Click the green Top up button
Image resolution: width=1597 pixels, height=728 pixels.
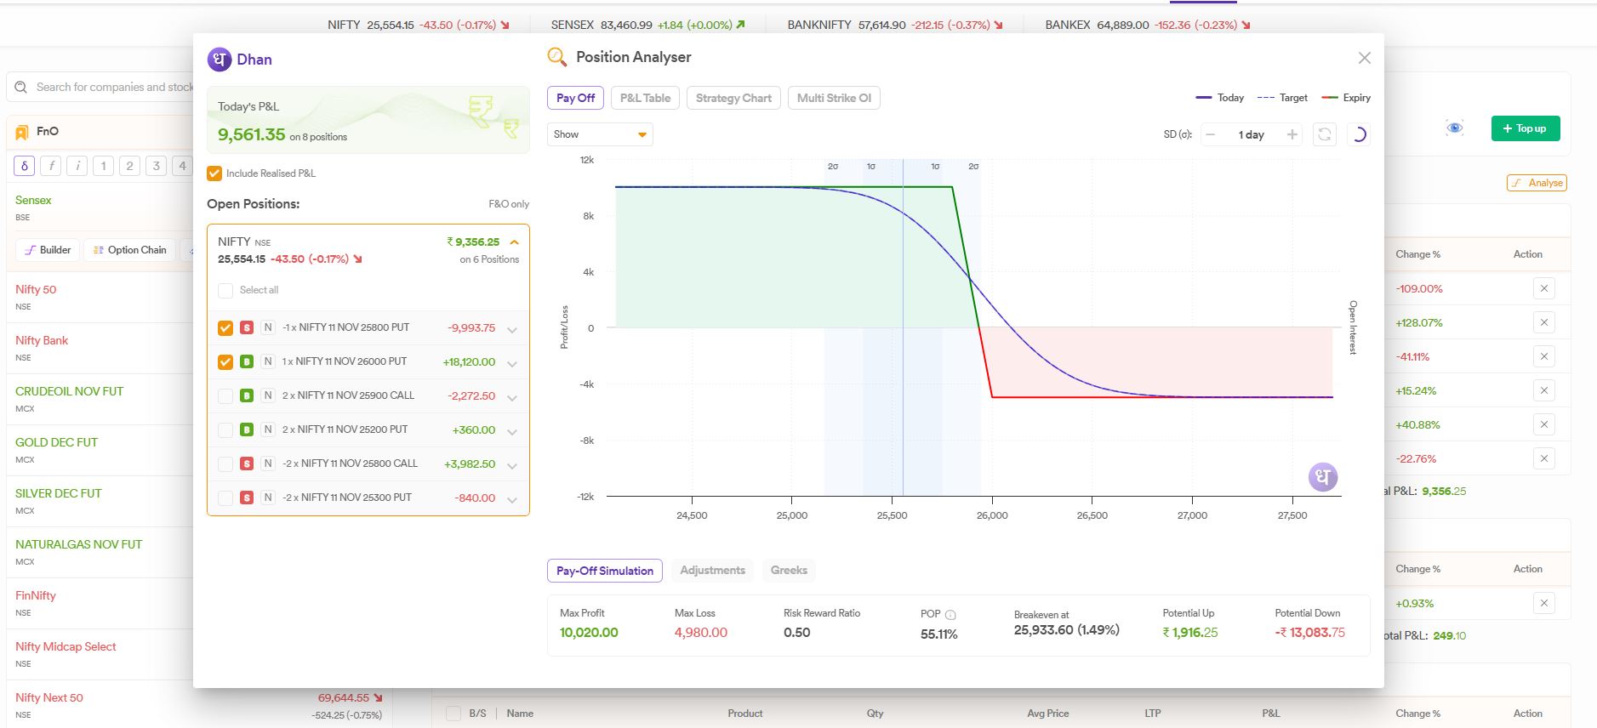(x=1525, y=128)
